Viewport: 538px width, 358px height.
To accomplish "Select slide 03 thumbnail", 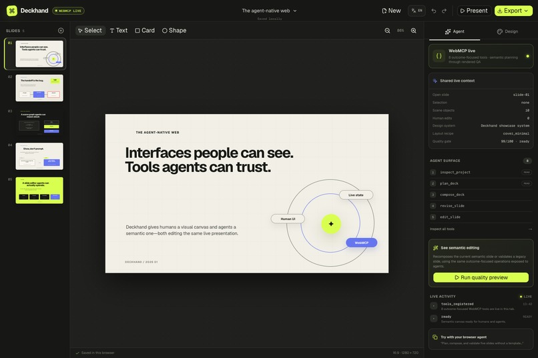I will coord(39,122).
